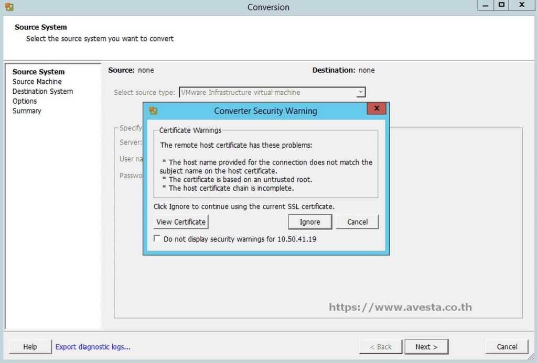Click Cancel in the Converter Security Warning dialog
Viewport: 537px width, 363px height.
pos(357,222)
